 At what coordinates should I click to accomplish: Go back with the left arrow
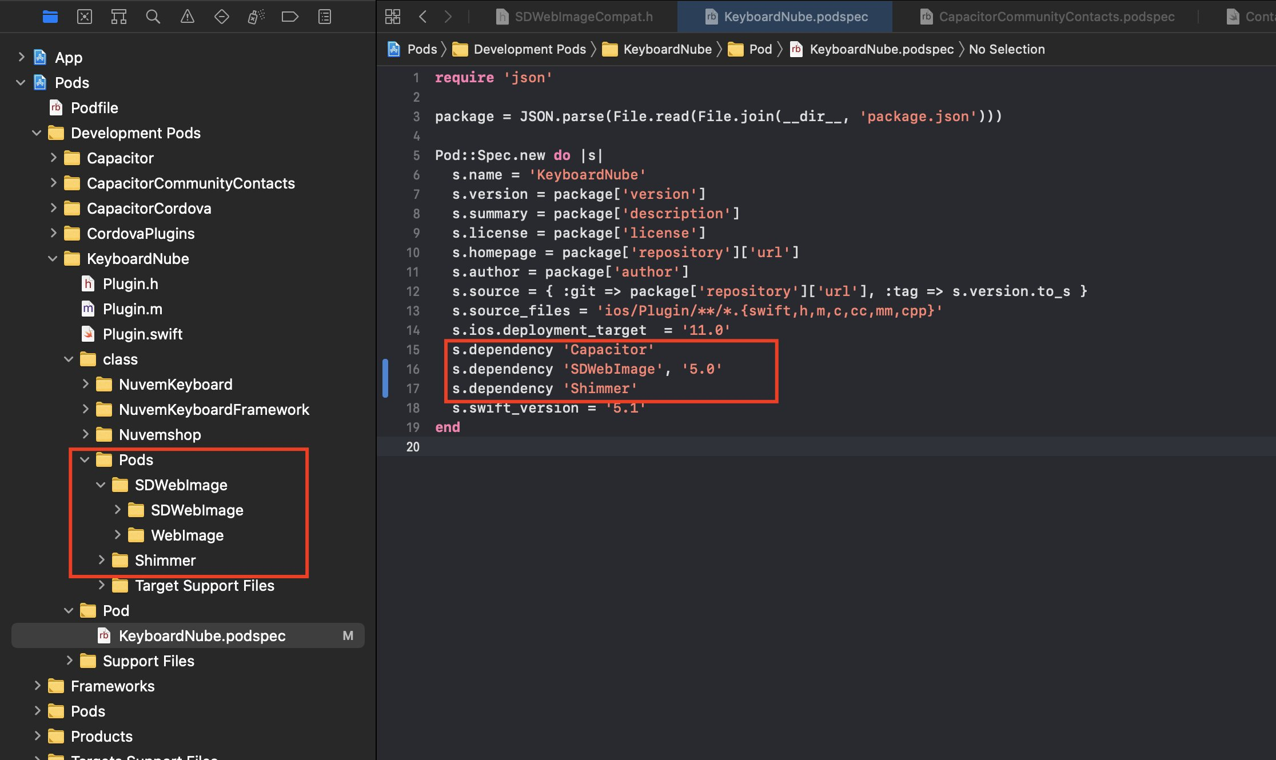(423, 17)
